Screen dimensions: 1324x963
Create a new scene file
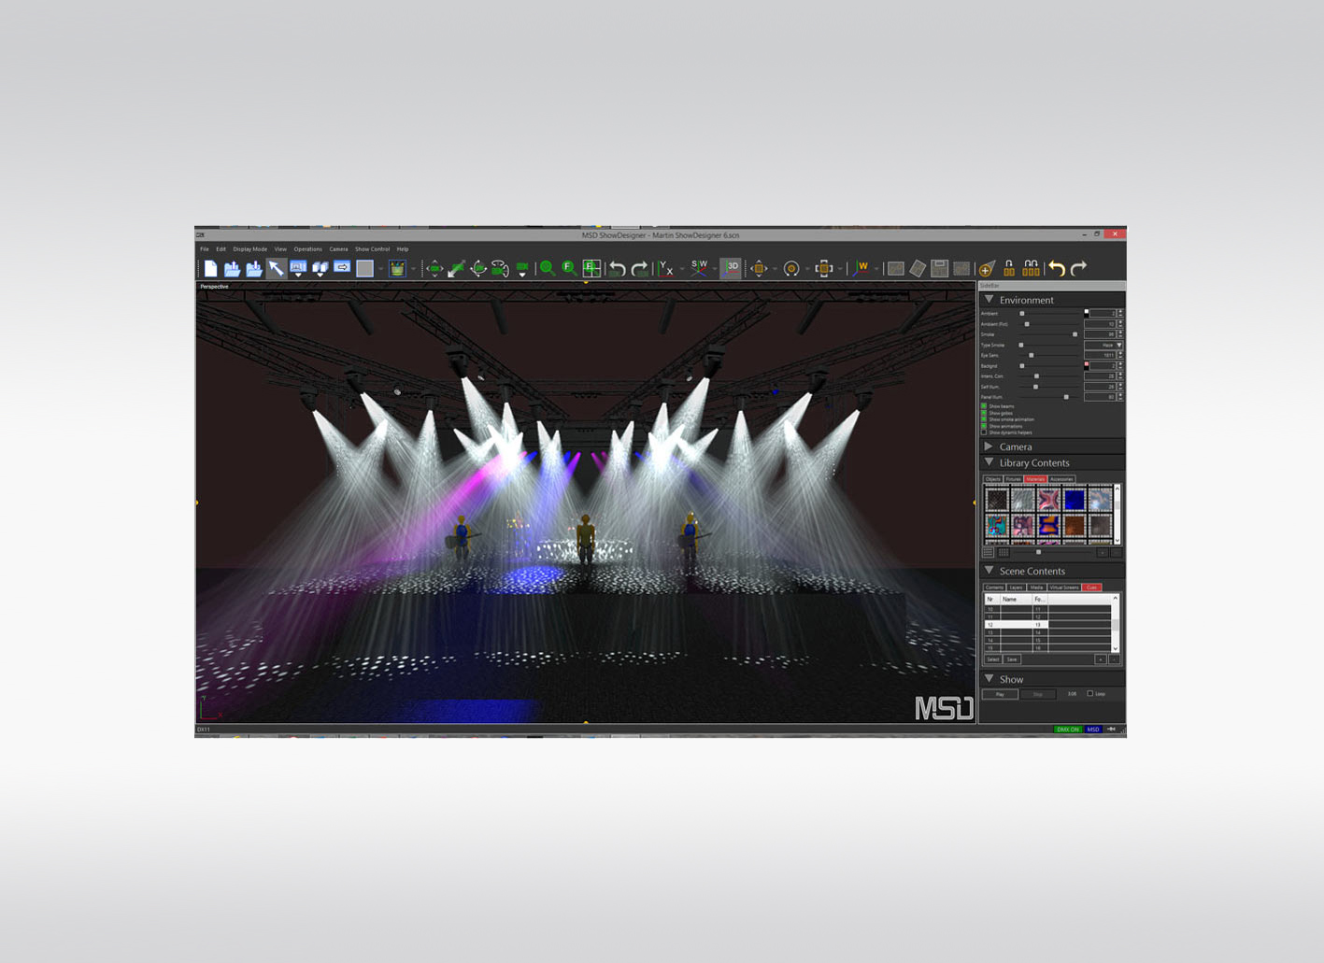tap(210, 268)
